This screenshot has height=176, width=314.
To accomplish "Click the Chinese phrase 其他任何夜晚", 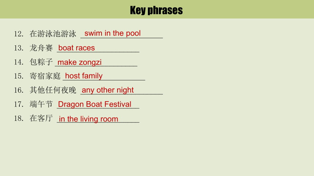I will point(53,90).
